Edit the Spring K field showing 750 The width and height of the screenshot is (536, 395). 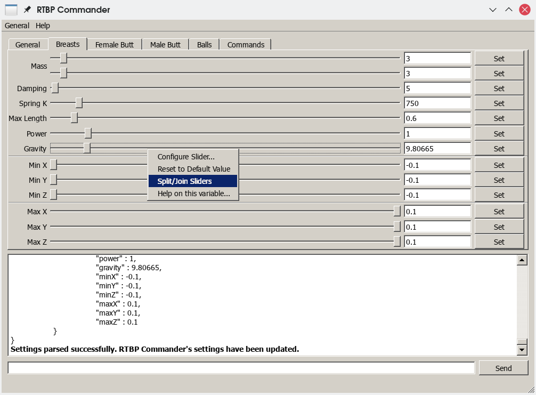pyautogui.click(x=437, y=103)
